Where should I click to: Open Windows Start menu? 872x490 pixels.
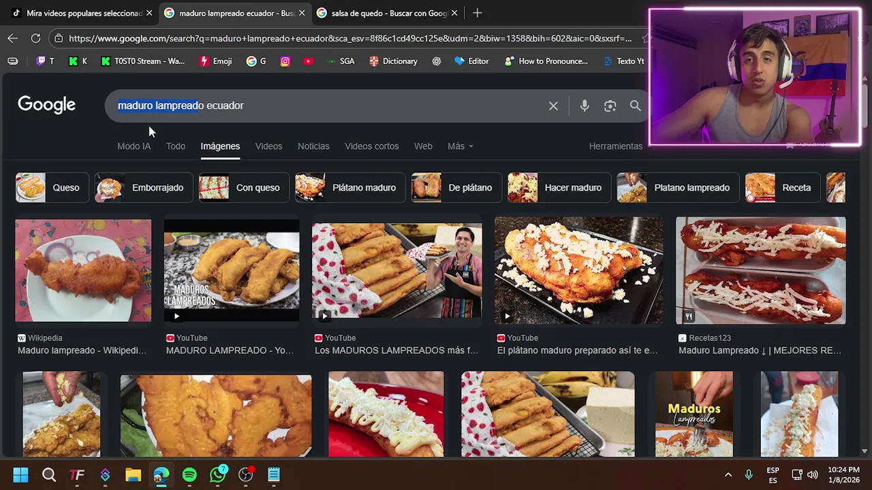click(x=20, y=474)
